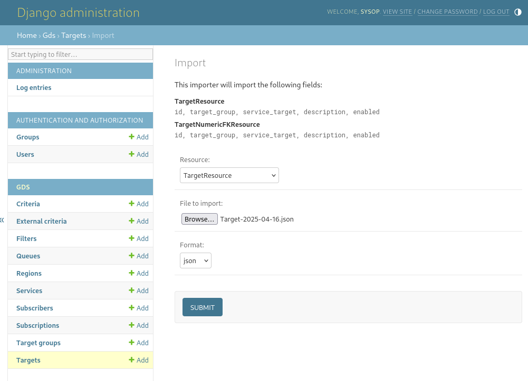
Task: Click the Target-2025-04-16.json file name
Action: [257, 219]
